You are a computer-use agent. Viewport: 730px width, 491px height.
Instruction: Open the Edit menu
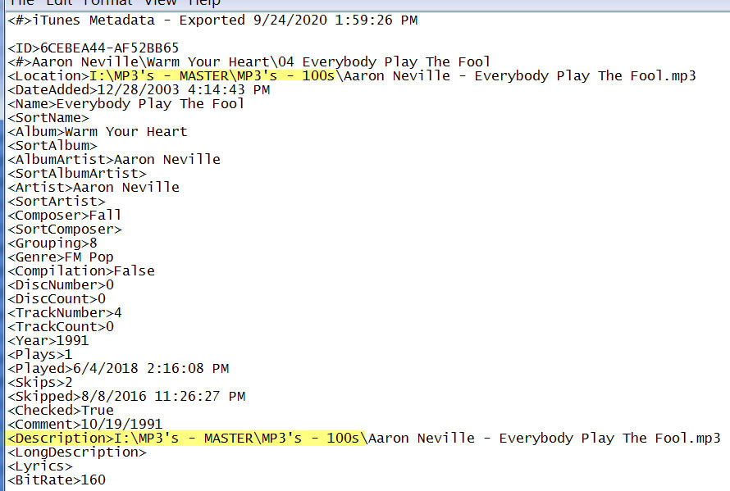click(x=59, y=2)
